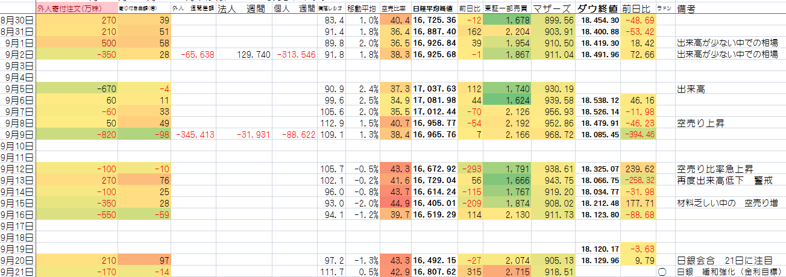Select the ダウ終値 header cell

point(597,9)
